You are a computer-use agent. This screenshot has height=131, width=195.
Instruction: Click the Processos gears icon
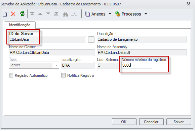pyautogui.click(x=118, y=14)
